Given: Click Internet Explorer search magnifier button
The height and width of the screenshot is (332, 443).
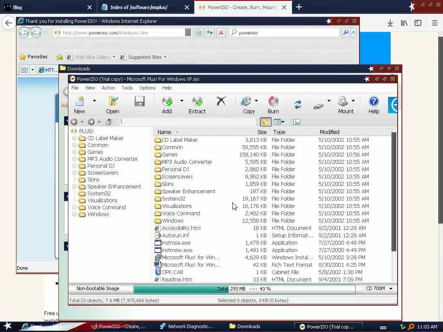Looking at the screenshot, I should click(x=346, y=32).
